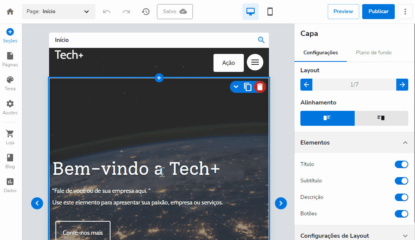Collapse the Elementos section

click(x=354, y=143)
